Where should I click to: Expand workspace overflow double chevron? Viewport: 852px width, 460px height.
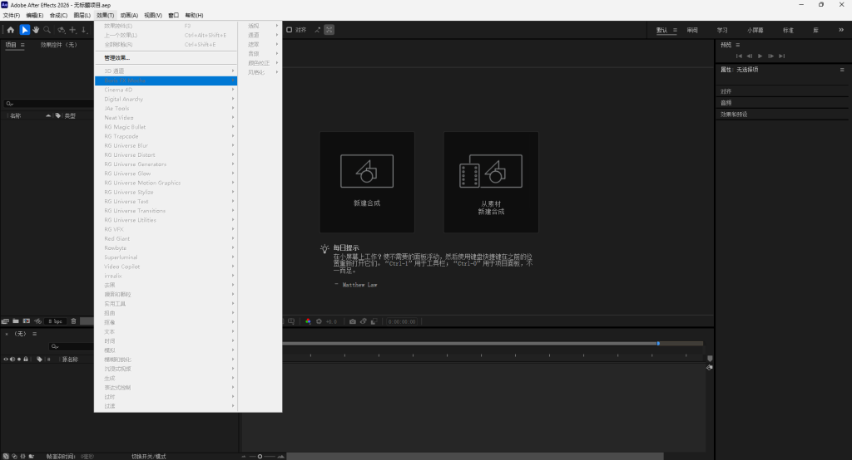[x=841, y=30]
